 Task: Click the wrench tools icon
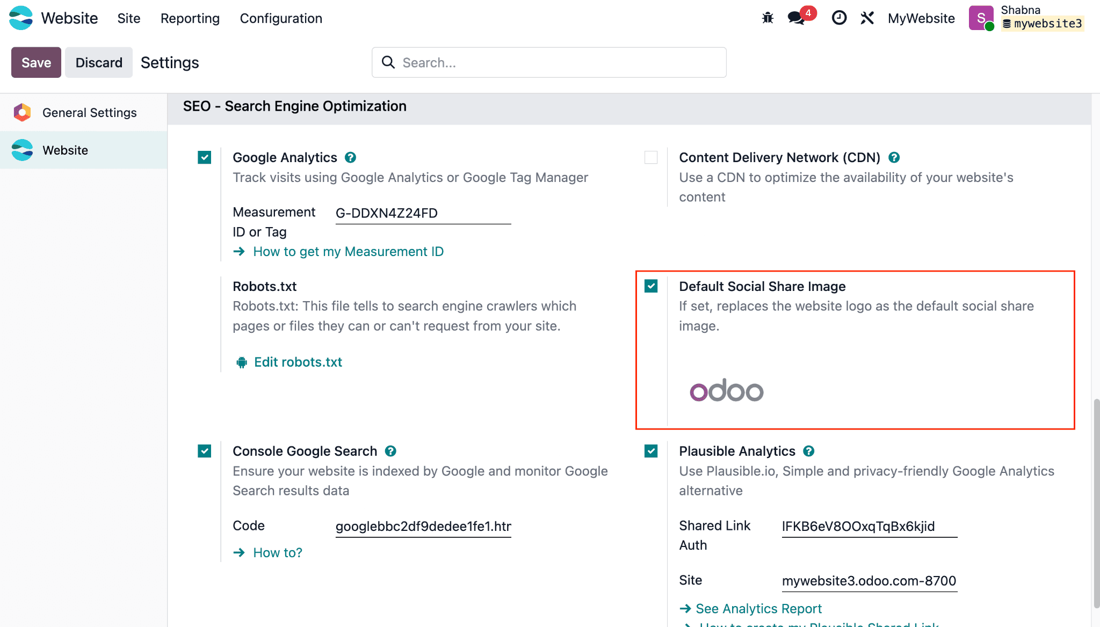tap(867, 18)
